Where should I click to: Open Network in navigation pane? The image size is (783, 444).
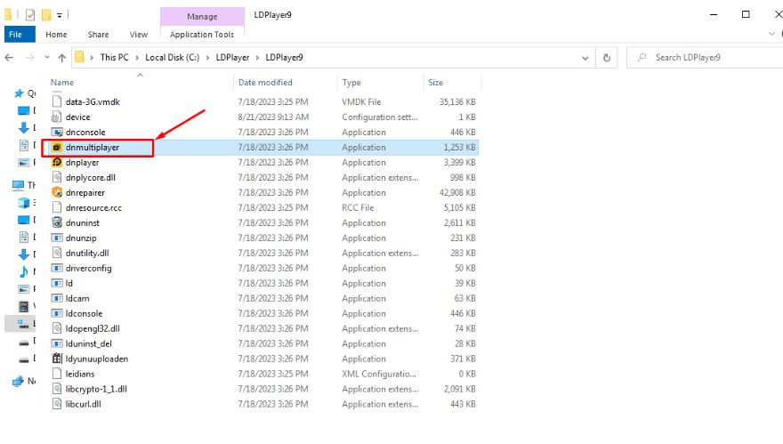pos(24,381)
